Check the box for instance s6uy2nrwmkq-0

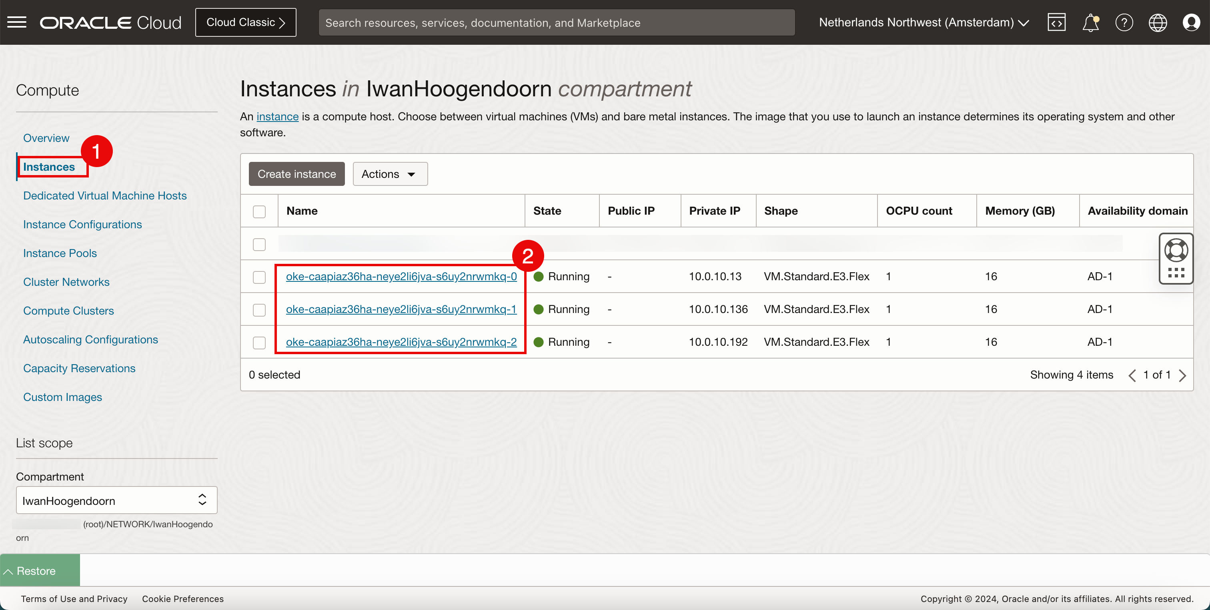(259, 277)
